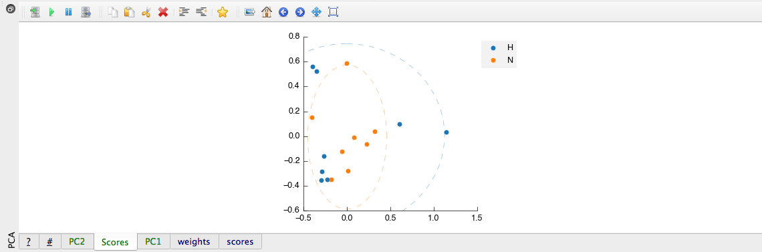This screenshot has width=762, height=252.
Task: Open the '#' tab
Action: click(50, 241)
